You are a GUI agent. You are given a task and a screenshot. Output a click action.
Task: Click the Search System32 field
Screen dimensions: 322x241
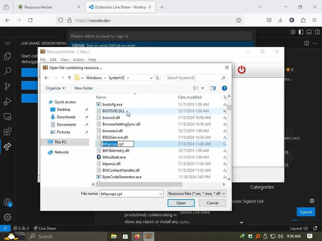(x=196, y=78)
